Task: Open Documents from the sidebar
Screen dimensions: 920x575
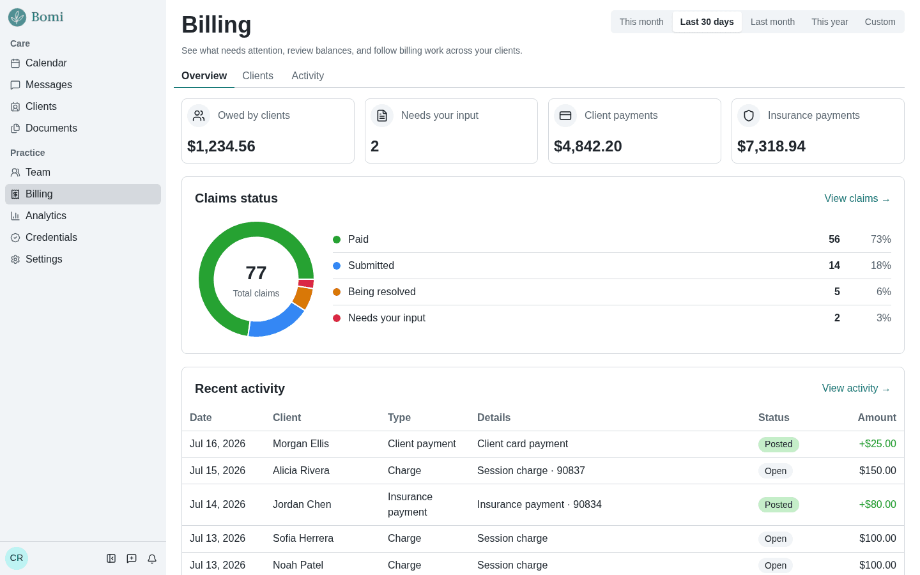Action: tap(83, 128)
